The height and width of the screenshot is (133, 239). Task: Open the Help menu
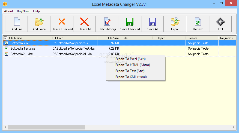[36, 11]
